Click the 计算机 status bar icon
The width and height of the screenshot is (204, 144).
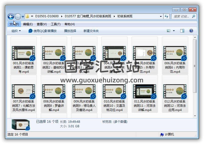tap(162, 134)
